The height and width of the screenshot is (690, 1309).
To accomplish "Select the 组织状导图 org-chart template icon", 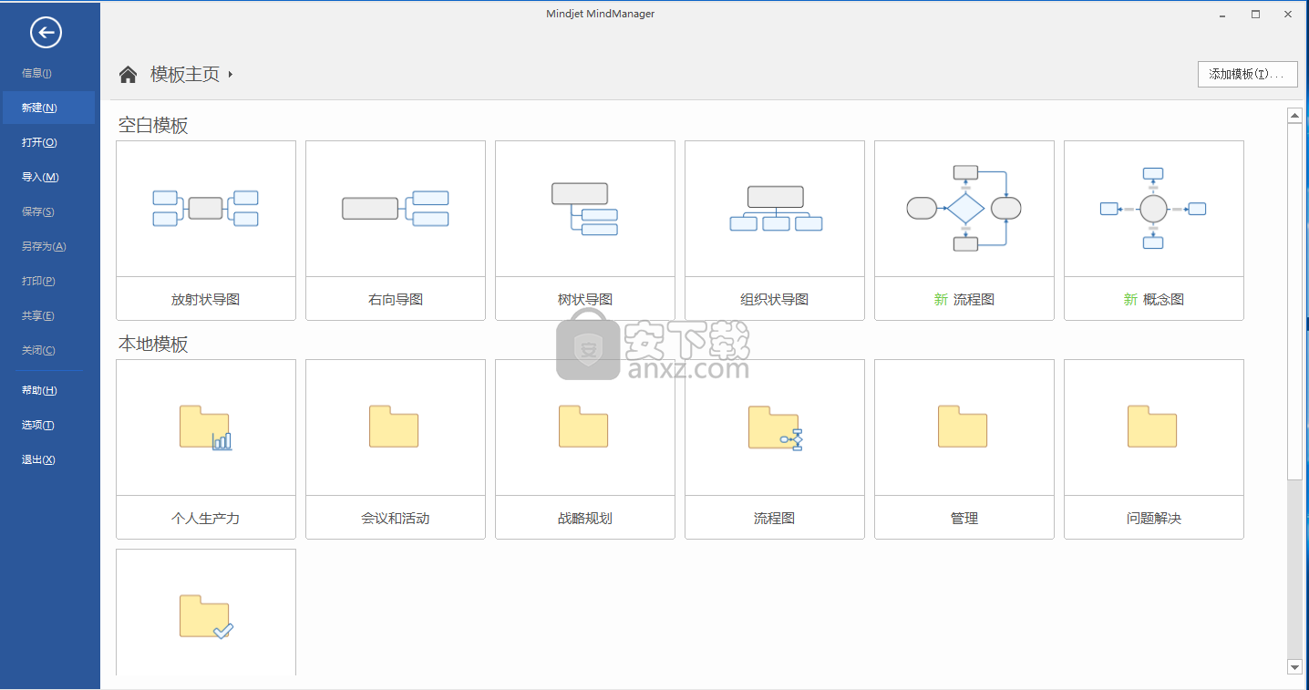I will click(775, 209).
